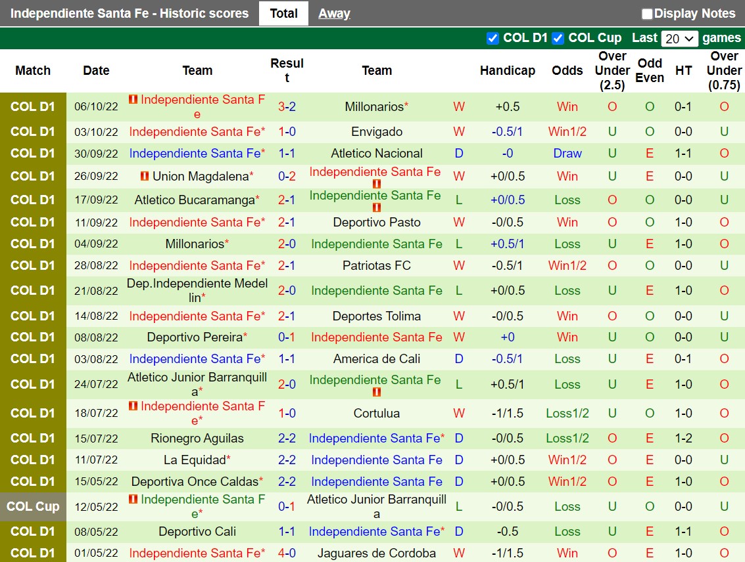Open the Cortulua team link
745x562 pixels.
tap(377, 413)
